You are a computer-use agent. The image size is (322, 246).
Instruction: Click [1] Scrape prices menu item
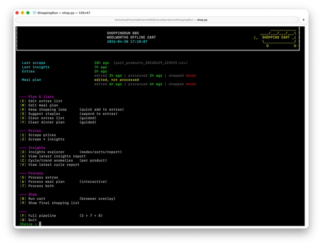click(x=38, y=135)
